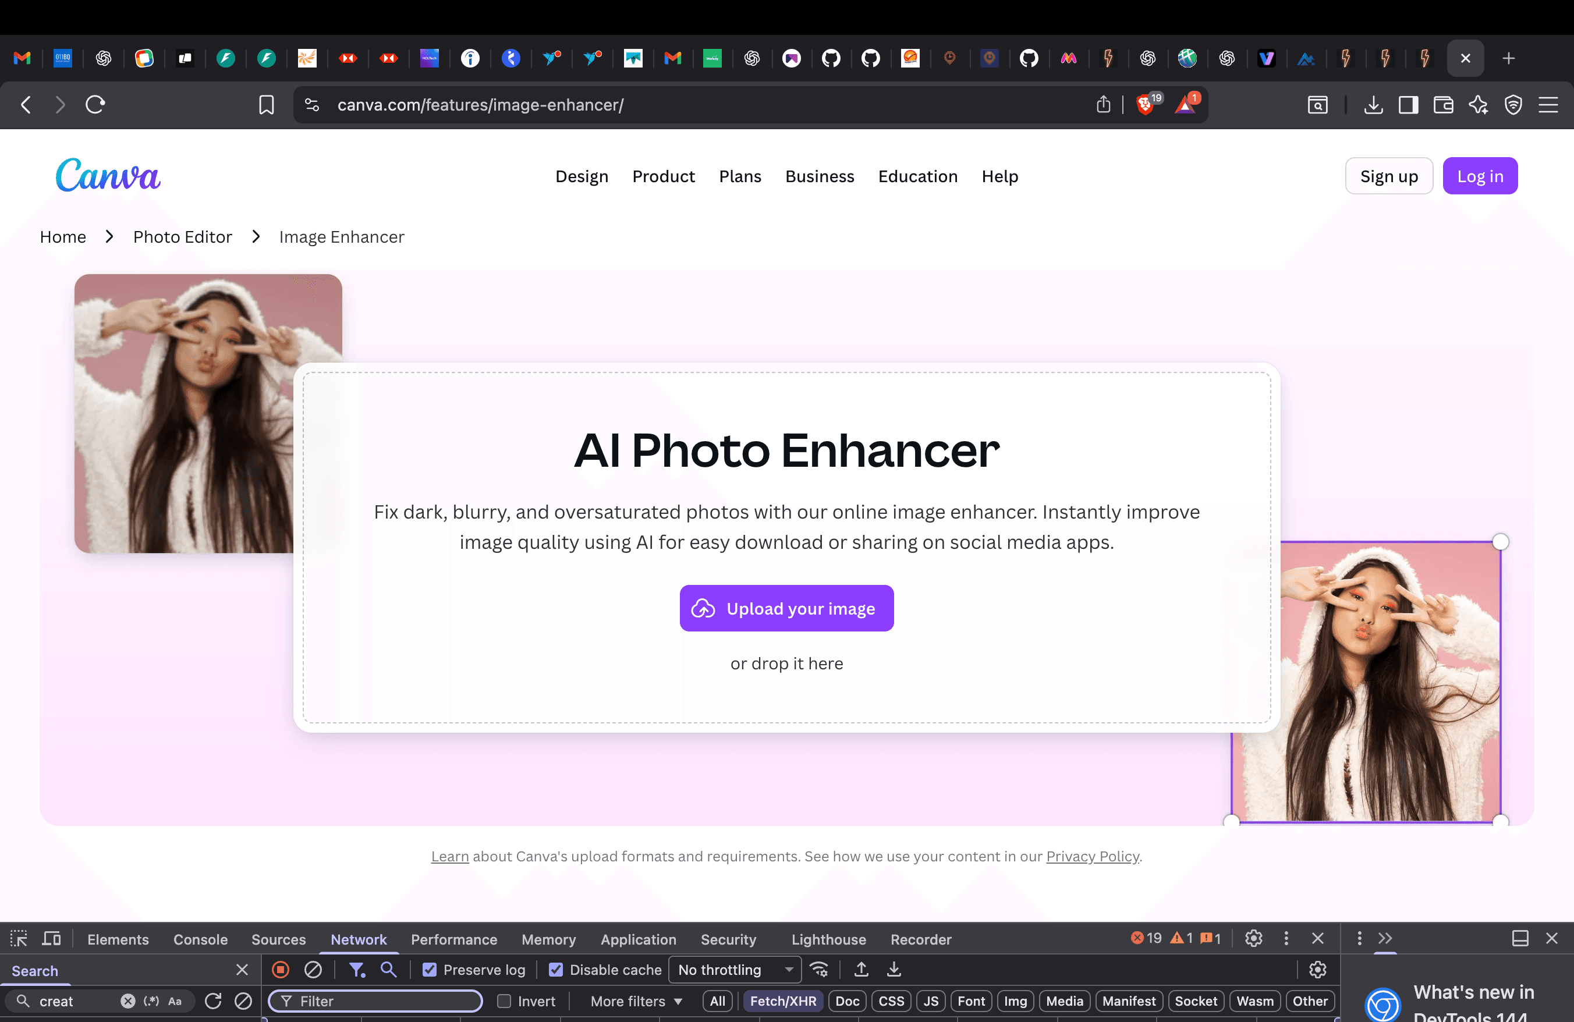The width and height of the screenshot is (1574, 1022).
Task: Open DevTools settings gear icon
Action: point(1253,939)
